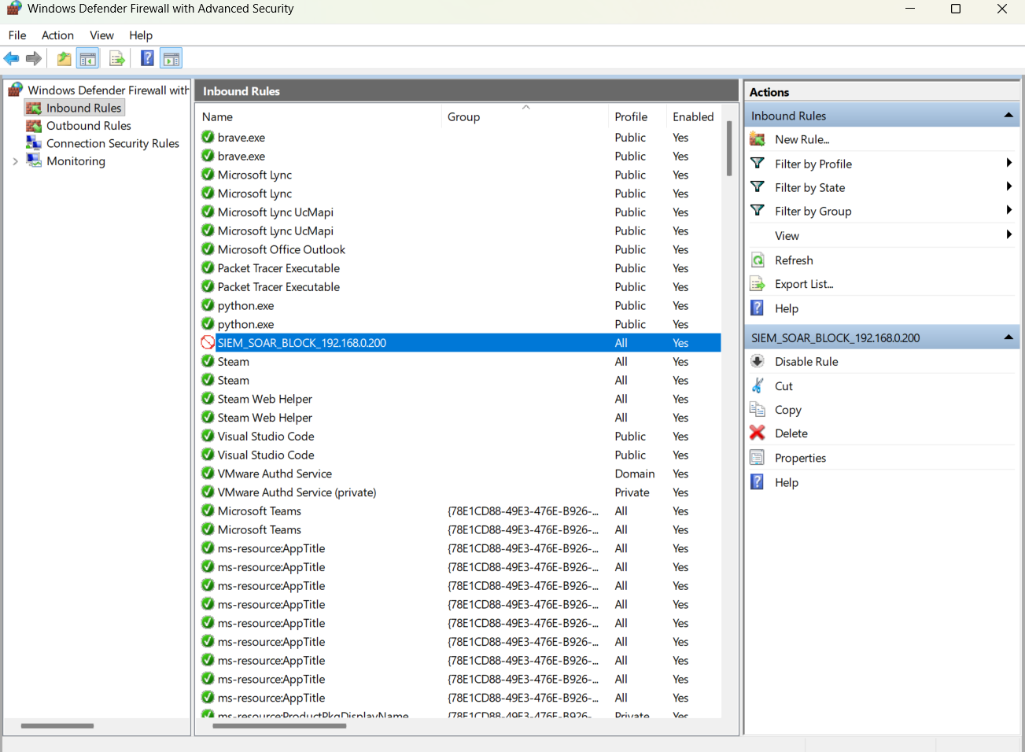Click Delete in the Actions pane

pyautogui.click(x=791, y=433)
